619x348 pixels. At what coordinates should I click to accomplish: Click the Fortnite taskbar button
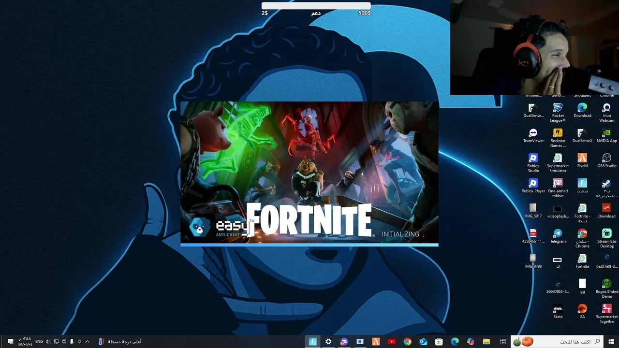coord(313,342)
